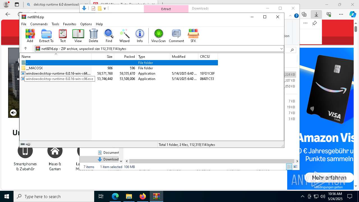This screenshot has width=359, height=202.
Task: Add a Comment to the archive
Action: click(176, 36)
